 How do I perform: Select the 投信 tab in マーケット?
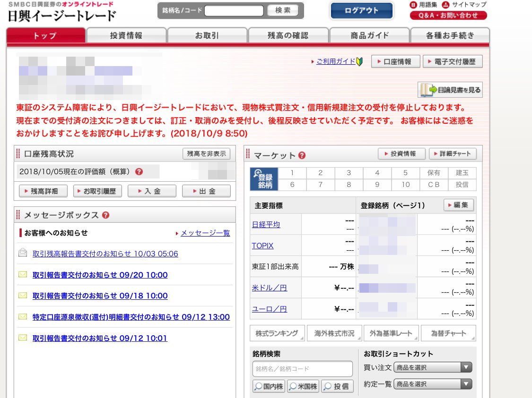462,185
